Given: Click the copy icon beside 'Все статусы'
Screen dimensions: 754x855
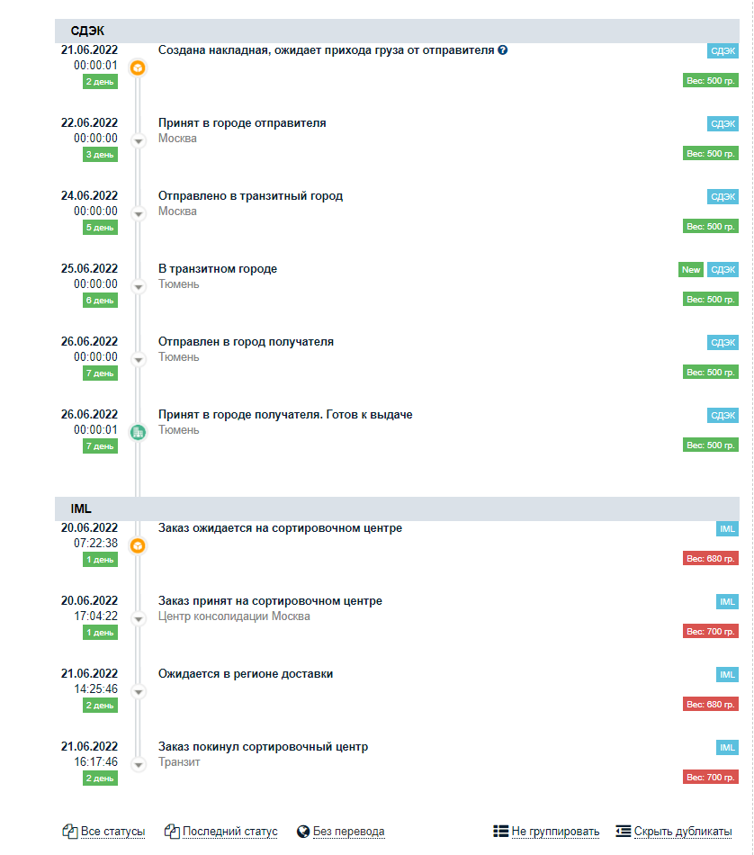Looking at the screenshot, I should (70, 831).
